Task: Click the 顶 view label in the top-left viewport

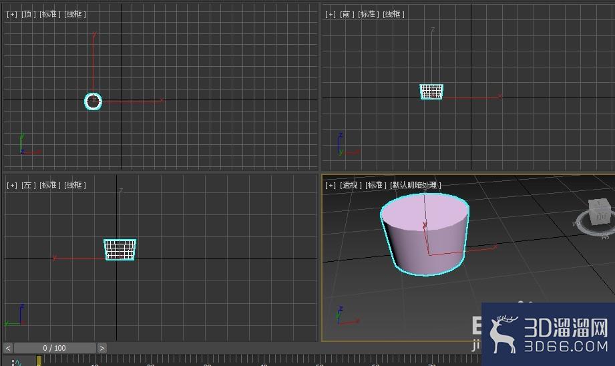Action: pyautogui.click(x=28, y=14)
